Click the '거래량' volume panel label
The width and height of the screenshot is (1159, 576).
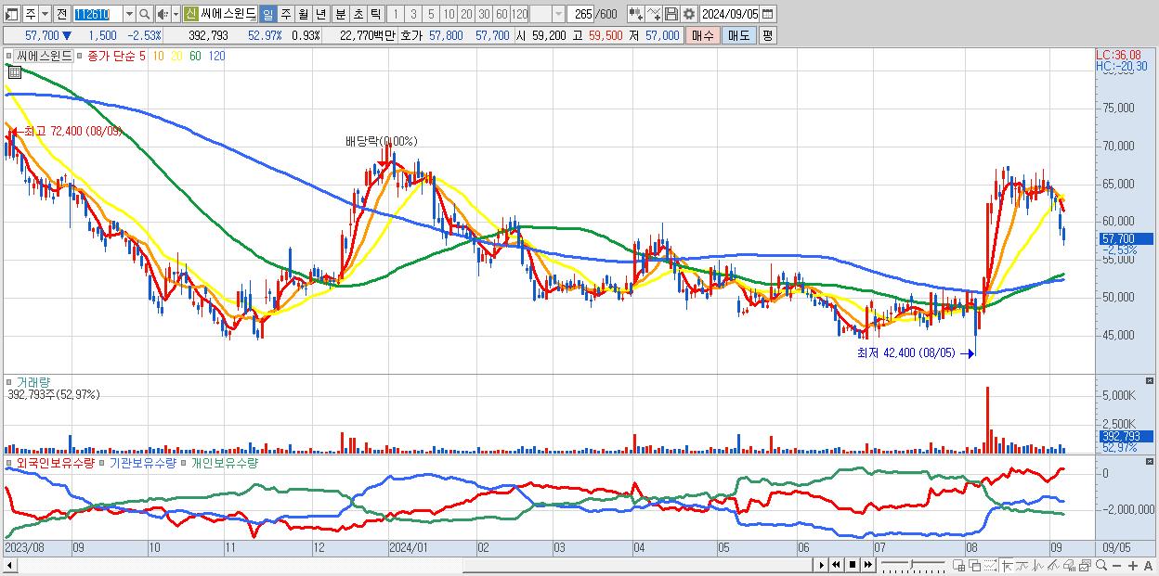pyautogui.click(x=33, y=381)
